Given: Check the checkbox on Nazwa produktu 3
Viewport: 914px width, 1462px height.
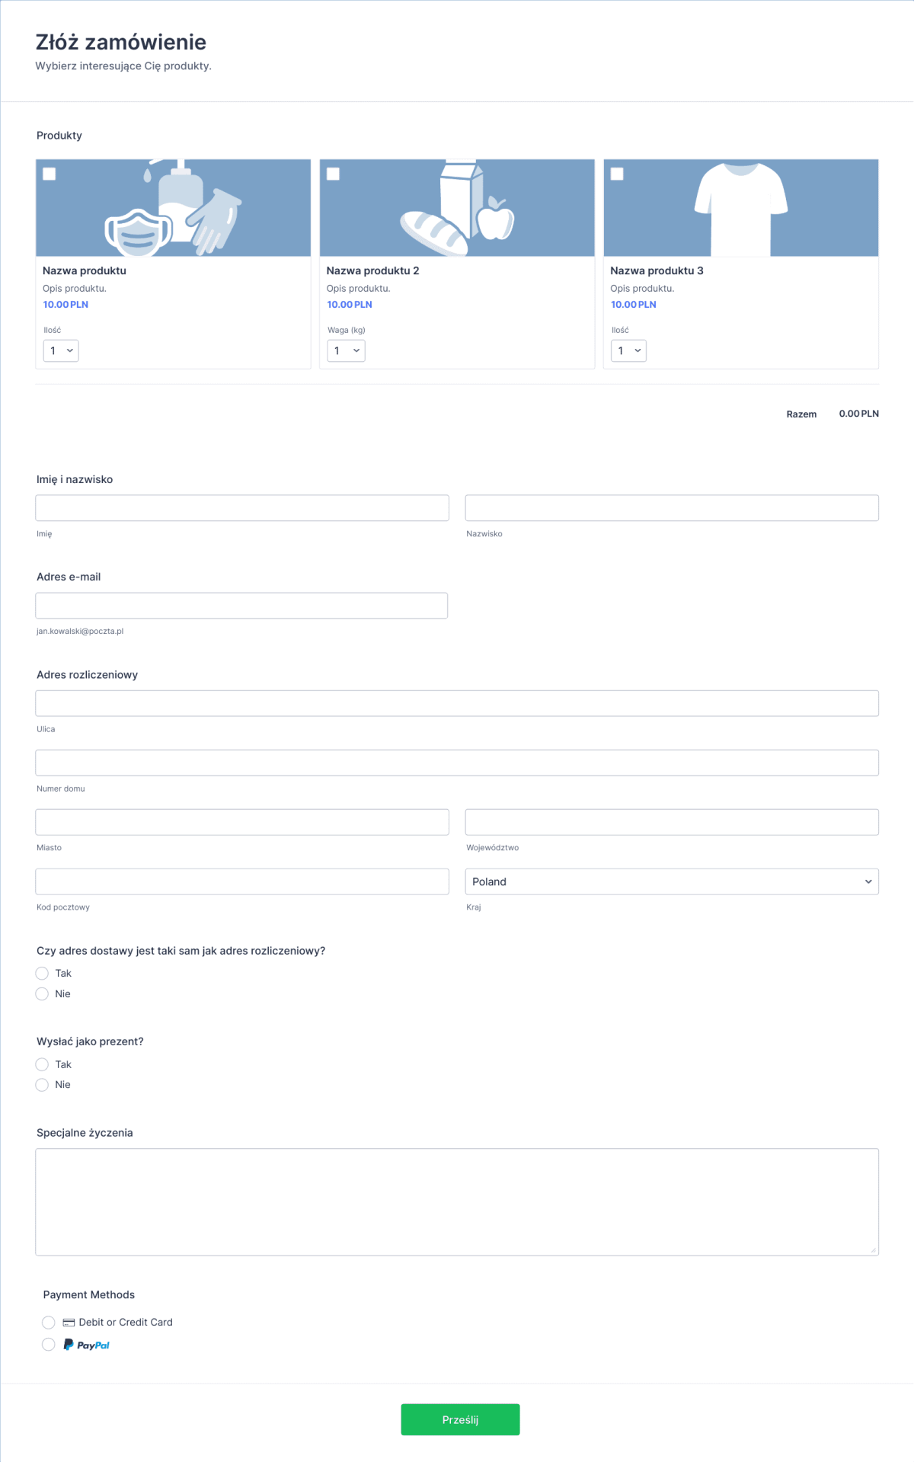Looking at the screenshot, I should tap(616, 174).
